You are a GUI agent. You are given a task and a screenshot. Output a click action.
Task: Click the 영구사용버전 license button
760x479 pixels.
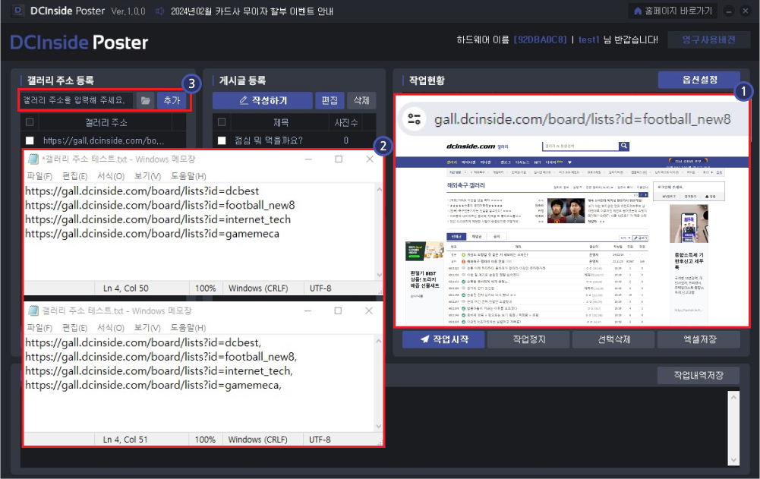[x=709, y=39]
